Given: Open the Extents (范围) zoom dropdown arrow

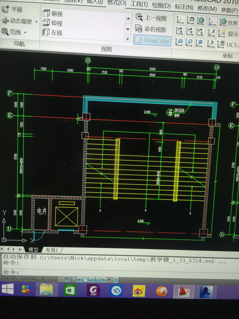Looking at the screenshot, I should click(25, 32).
